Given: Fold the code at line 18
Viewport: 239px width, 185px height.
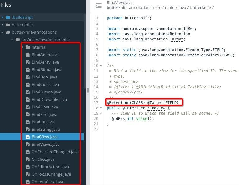Looking at the screenshot, I should (101, 108).
